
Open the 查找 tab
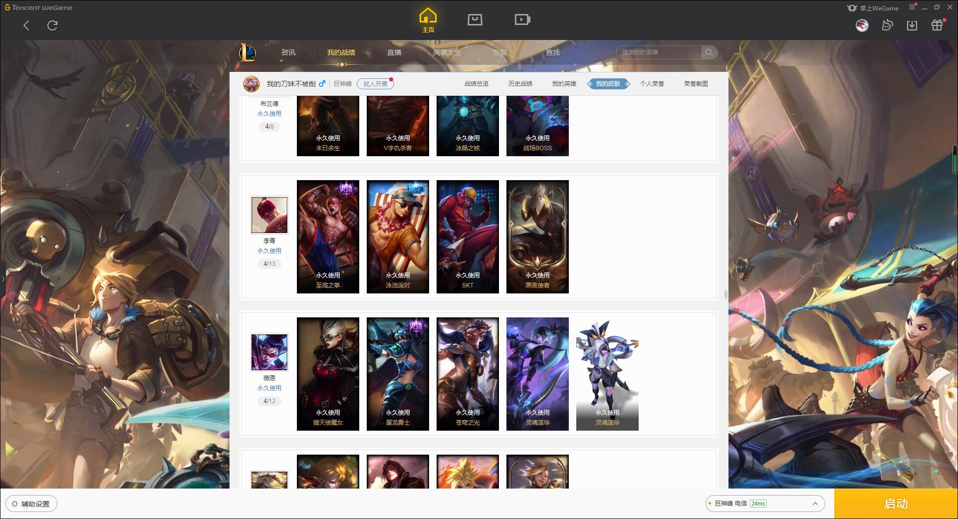(552, 52)
